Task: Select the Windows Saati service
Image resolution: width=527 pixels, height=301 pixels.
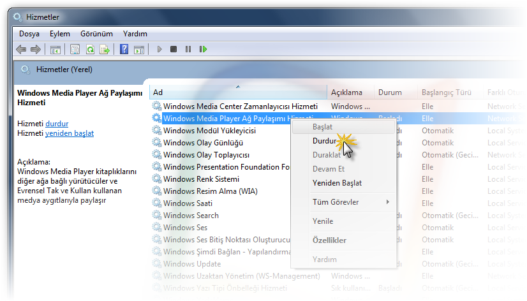Action: [x=188, y=203]
